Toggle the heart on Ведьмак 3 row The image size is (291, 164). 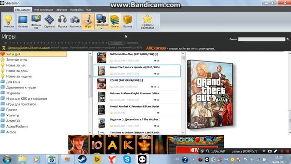155,126
